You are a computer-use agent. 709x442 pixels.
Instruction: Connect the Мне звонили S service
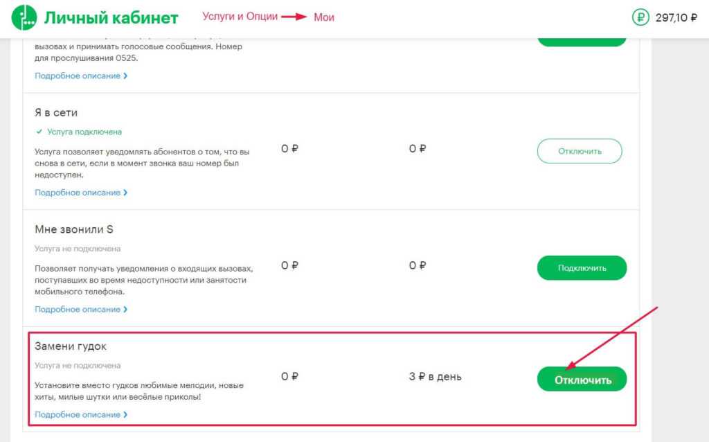click(x=582, y=268)
